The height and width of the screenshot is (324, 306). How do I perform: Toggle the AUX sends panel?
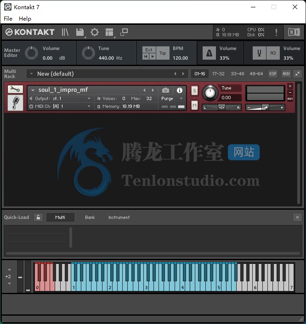point(286,74)
